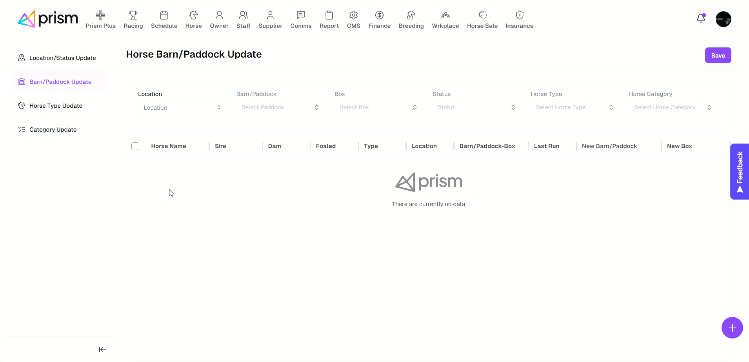
Task: Open the user profile avatar
Action: [x=723, y=19]
